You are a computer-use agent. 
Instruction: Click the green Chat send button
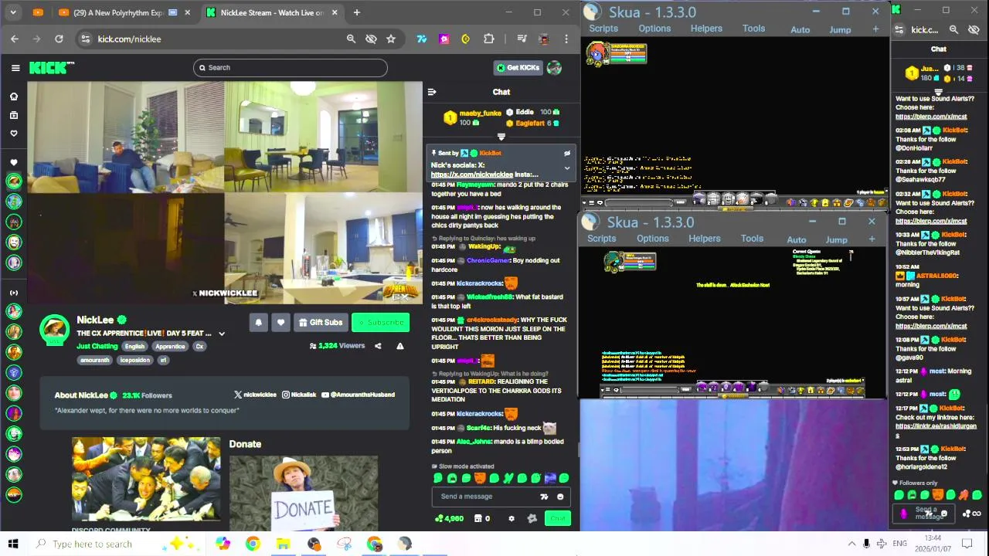click(x=558, y=518)
